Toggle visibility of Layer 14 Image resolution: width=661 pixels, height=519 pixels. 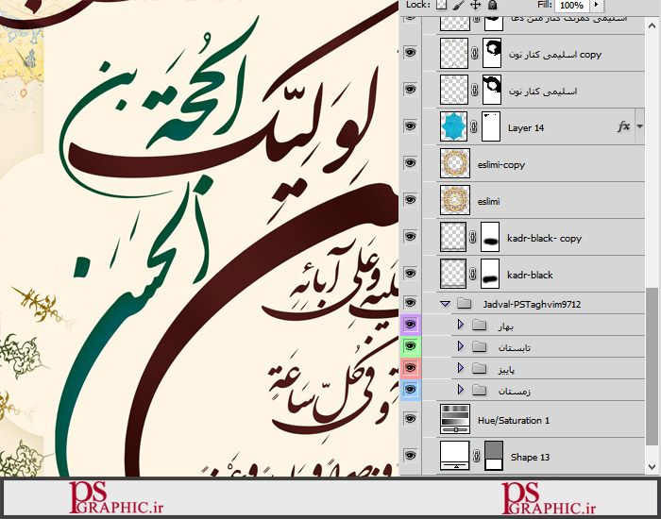point(410,126)
